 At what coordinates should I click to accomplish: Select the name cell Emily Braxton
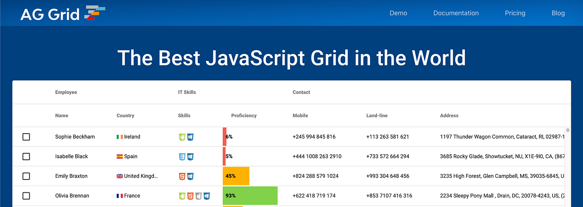coord(71,176)
